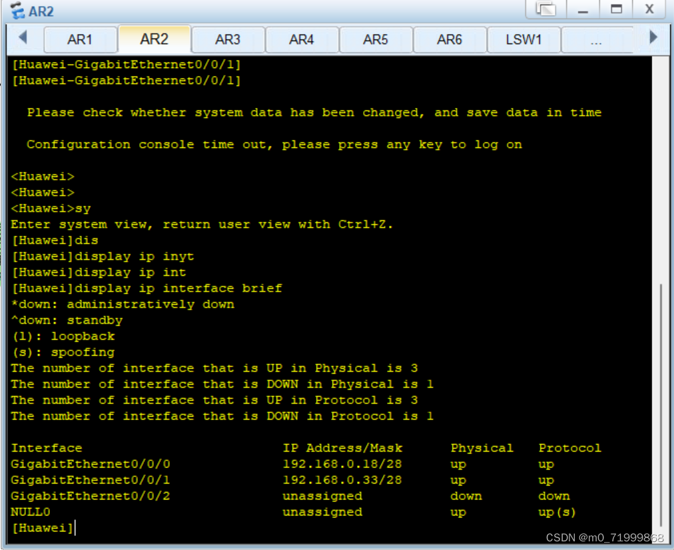The image size is (674, 550).
Task: Click 'DOWN in Protocol is 1' line
Action: pos(222,416)
